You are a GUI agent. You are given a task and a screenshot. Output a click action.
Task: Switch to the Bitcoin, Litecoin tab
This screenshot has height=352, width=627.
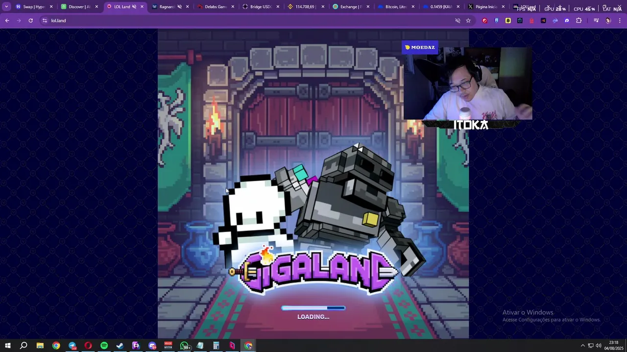click(x=396, y=7)
